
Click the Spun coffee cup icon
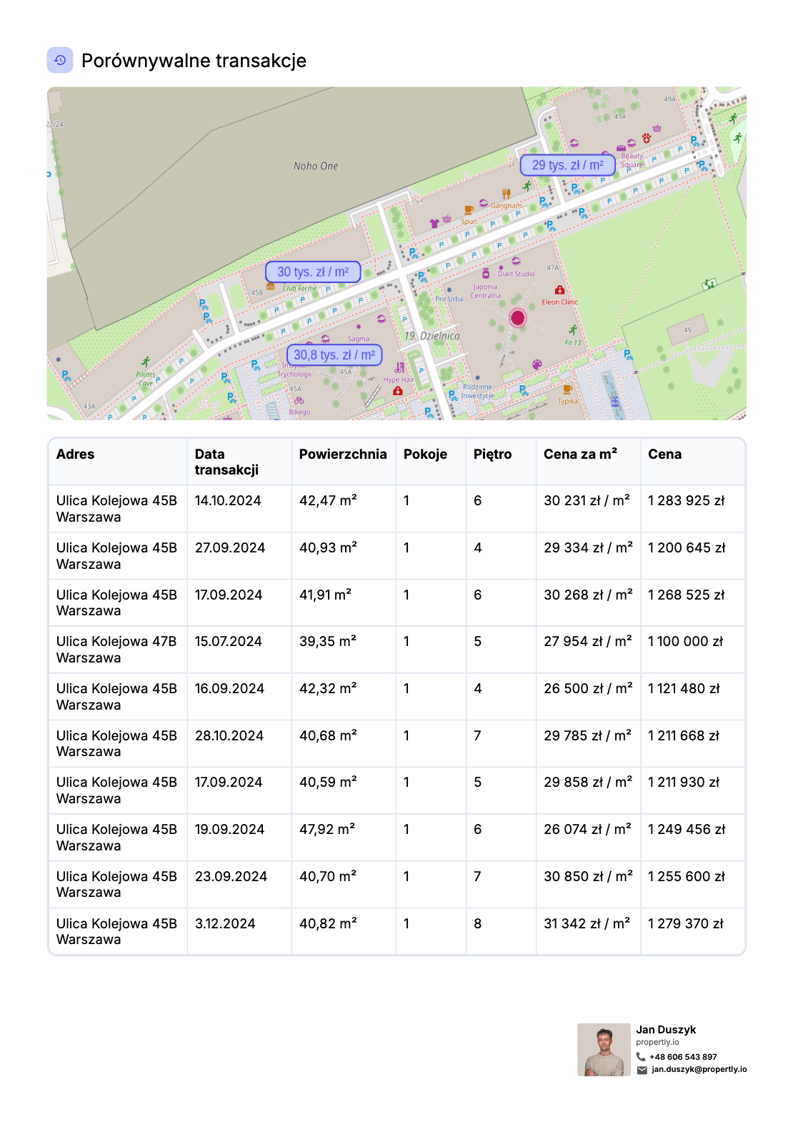coord(469,210)
